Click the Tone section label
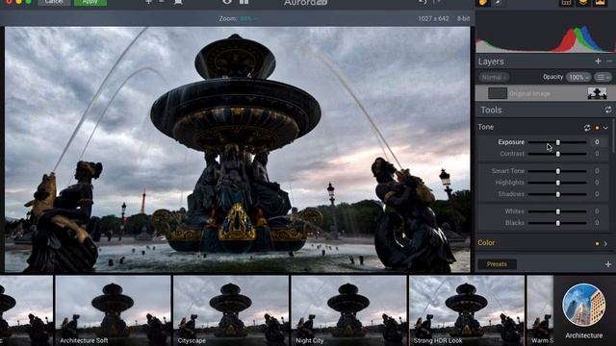 click(486, 127)
